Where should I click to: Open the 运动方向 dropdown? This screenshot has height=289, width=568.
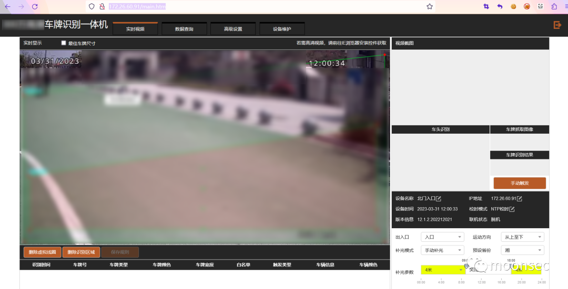point(522,237)
